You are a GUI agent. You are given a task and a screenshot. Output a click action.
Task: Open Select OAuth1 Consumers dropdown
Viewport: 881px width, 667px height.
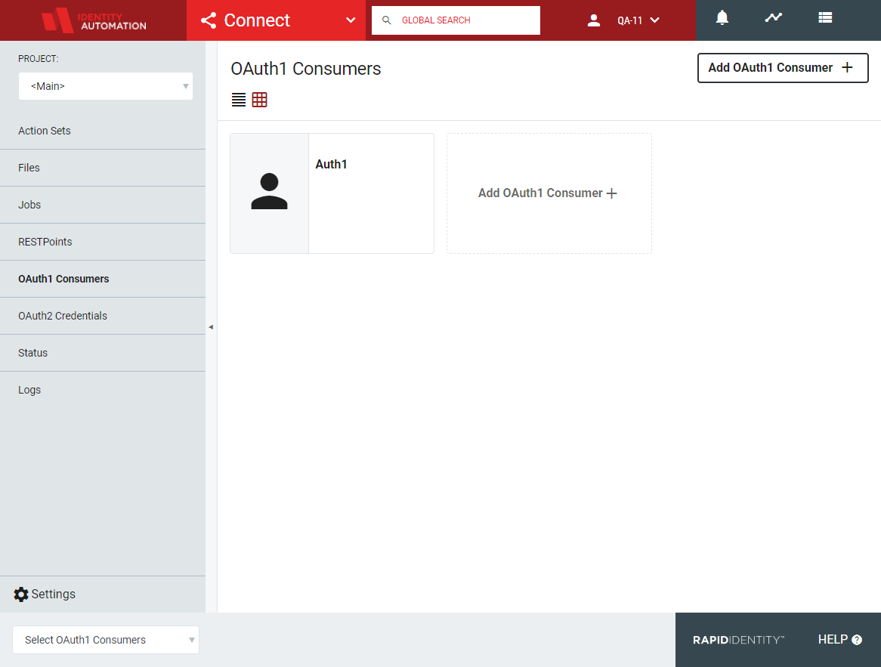click(x=106, y=640)
